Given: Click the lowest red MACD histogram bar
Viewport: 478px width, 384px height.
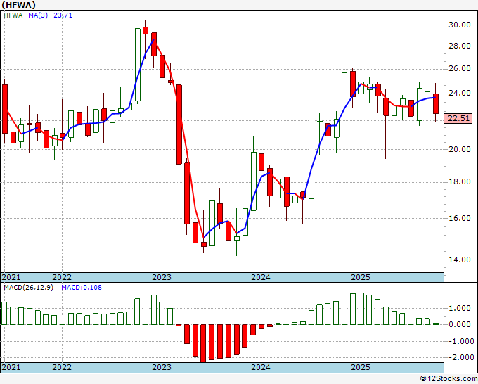Looking at the screenshot, I should tap(203, 343).
